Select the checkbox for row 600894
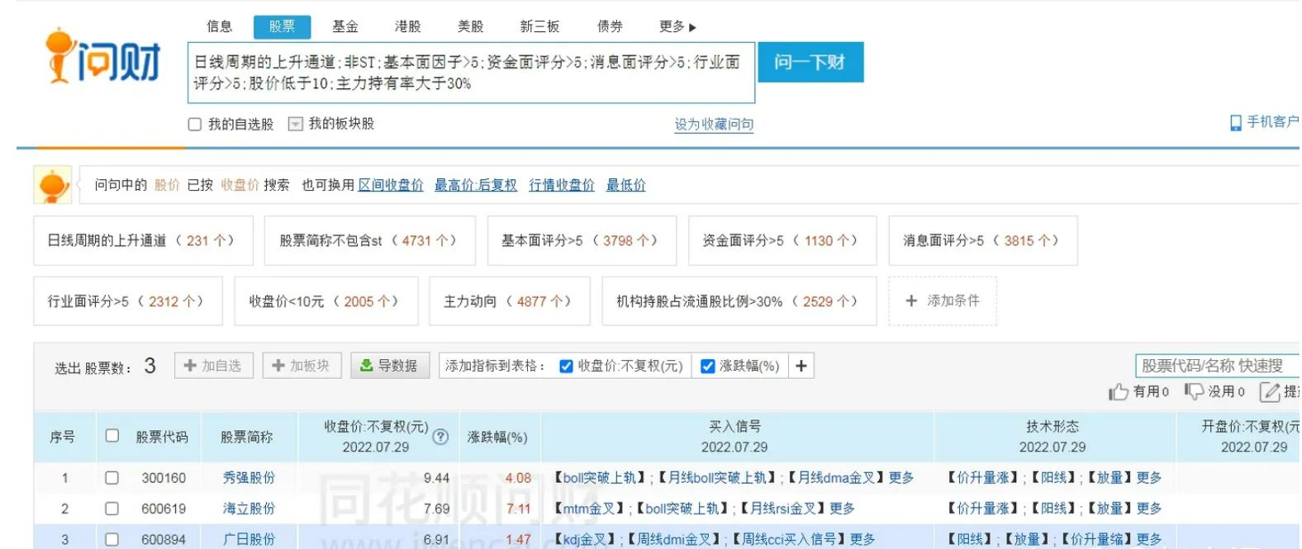The width and height of the screenshot is (1302, 549). click(x=112, y=539)
